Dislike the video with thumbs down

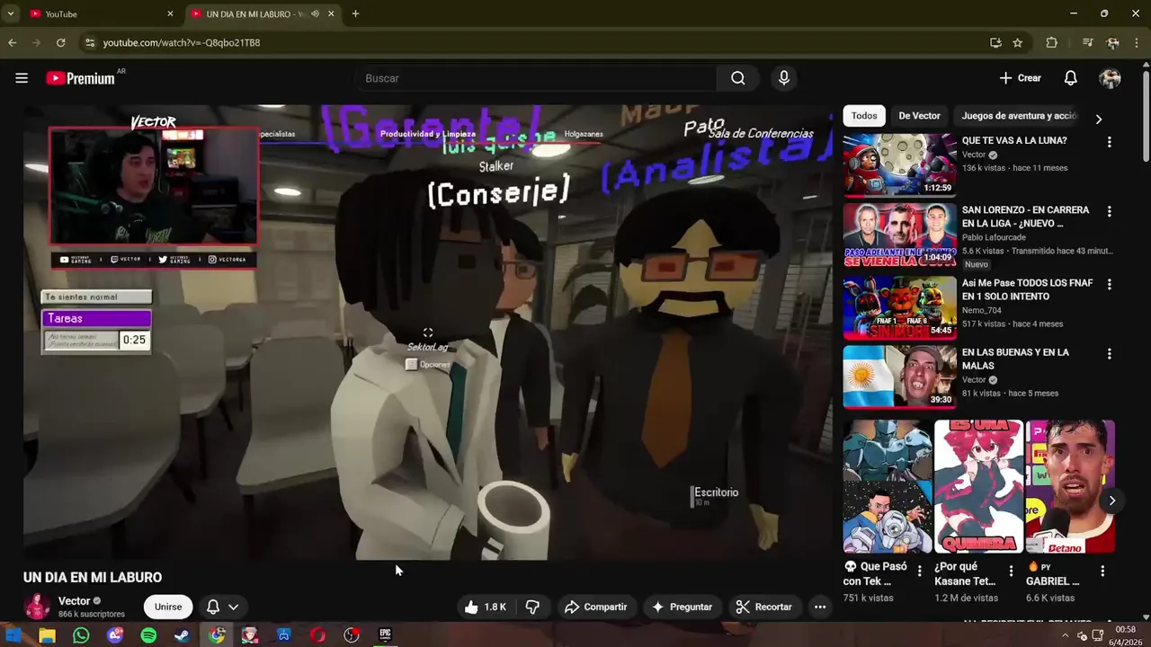pos(532,607)
